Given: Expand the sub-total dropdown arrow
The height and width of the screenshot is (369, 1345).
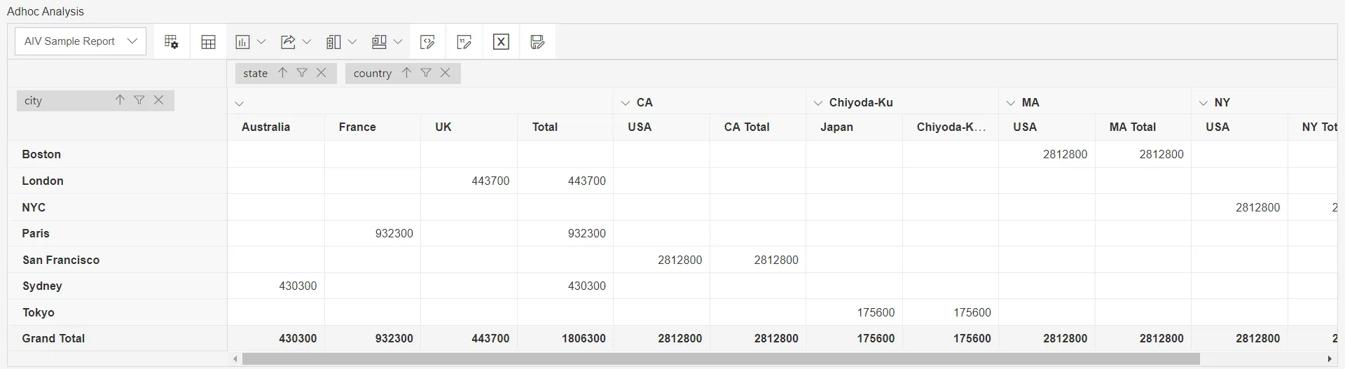Looking at the screenshot, I should [x=352, y=42].
